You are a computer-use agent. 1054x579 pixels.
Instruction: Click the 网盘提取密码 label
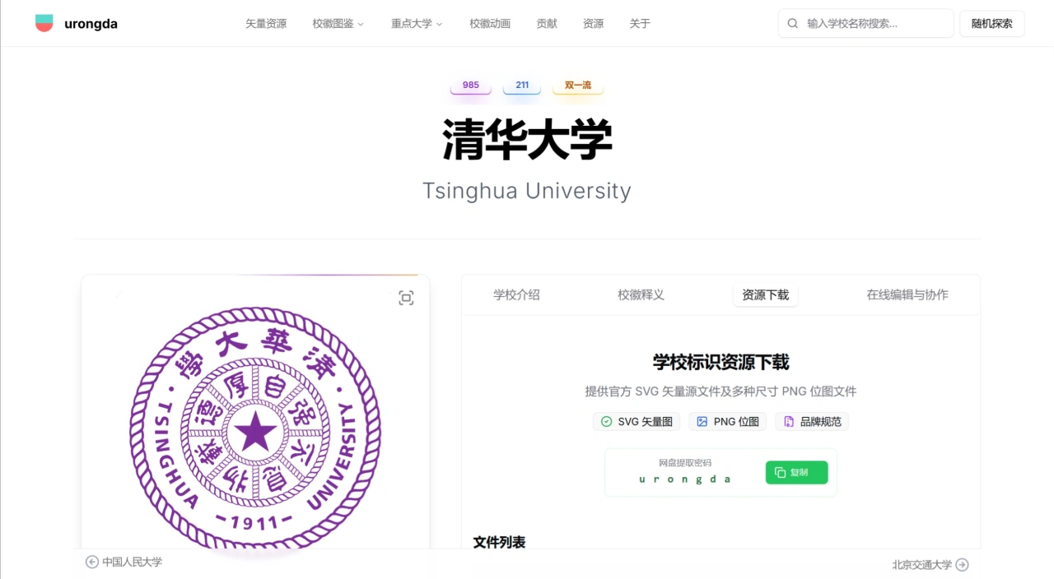click(x=685, y=463)
